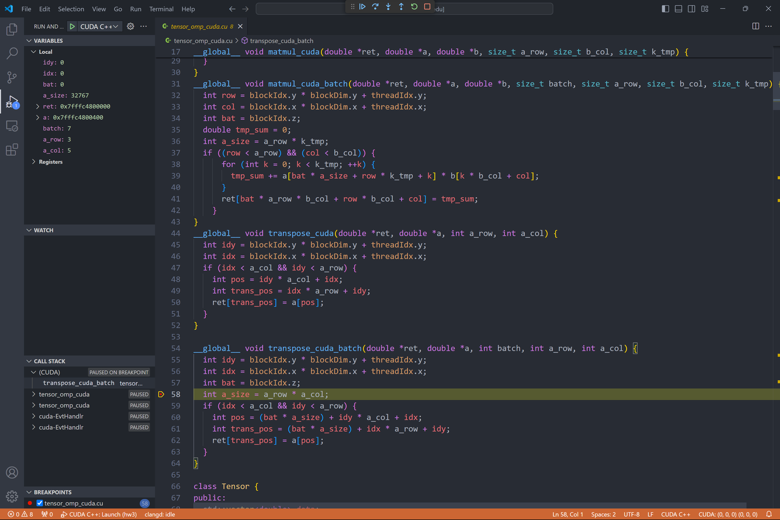Click Step Into debug control
Screen dimensions: 780x520
388,6
